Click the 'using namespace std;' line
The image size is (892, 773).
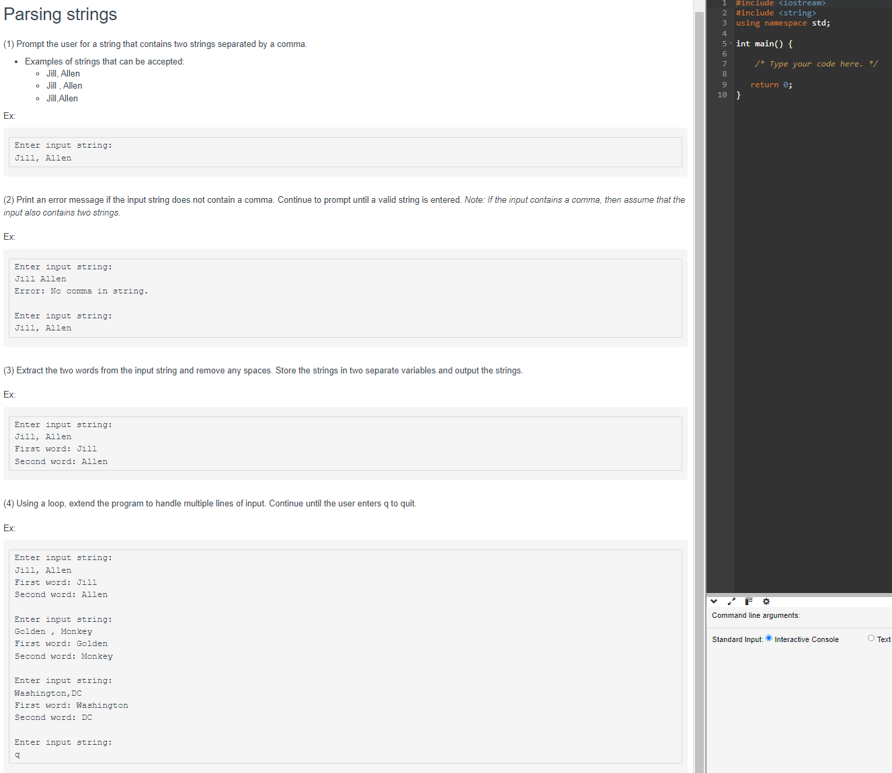tap(783, 22)
